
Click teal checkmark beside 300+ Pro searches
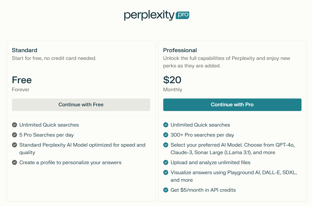click(x=166, y=135)
